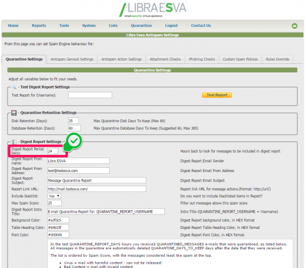Click the Database Retention days field
Screen dimensions: 305x268
click(x=75, y=128)
